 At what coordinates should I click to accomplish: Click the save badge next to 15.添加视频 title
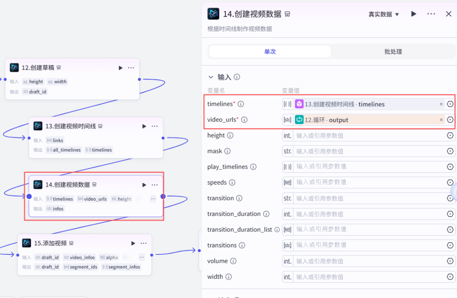[72, 243]
